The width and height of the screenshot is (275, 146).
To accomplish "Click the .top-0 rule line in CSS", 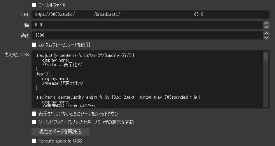I will click(x=43, y=74).
